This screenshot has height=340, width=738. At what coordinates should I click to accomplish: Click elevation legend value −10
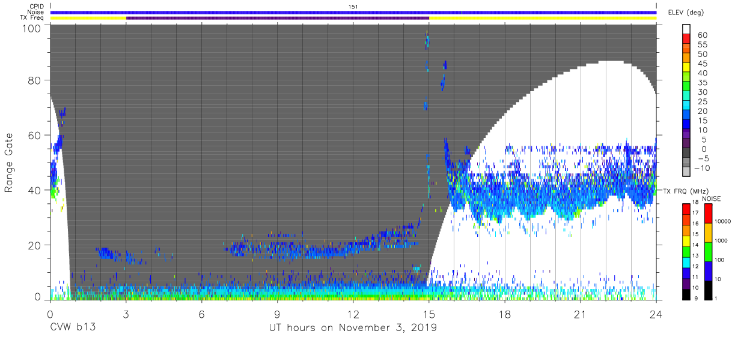pos(703,168)
